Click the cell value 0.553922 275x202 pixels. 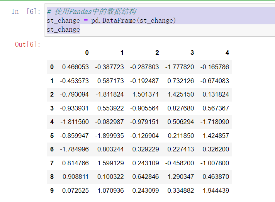pyautogui.click(x=110, y=108)
